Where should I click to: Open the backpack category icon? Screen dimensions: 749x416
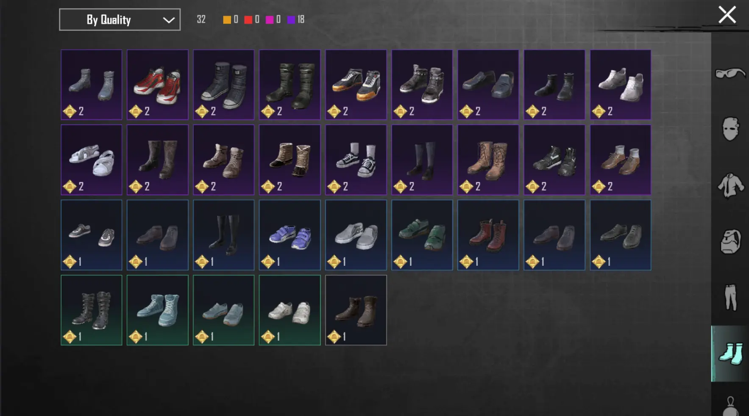[x=731, y=241]
